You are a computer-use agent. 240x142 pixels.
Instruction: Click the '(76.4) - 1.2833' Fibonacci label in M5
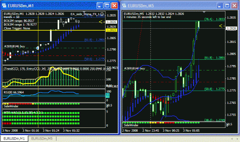(x=214, y=19)
